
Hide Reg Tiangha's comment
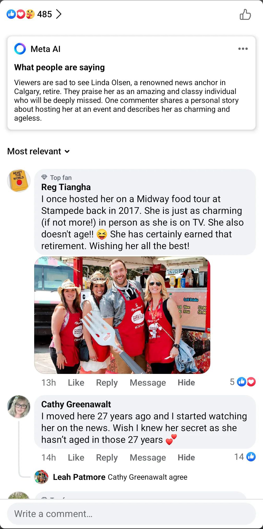186,383
